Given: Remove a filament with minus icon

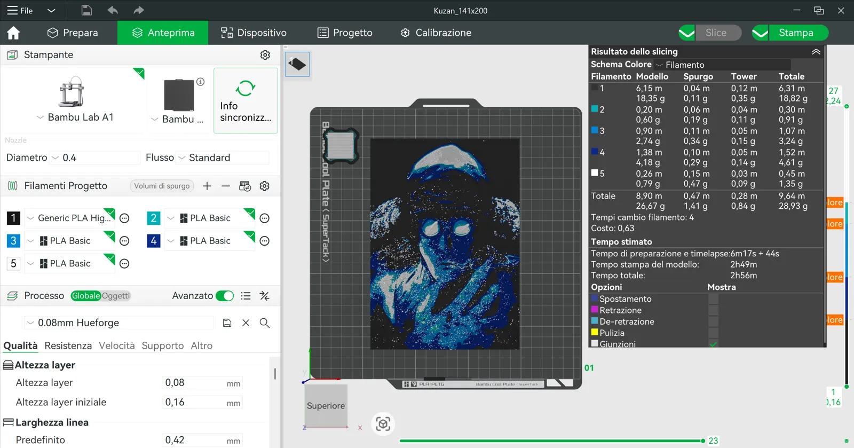Looking at the screenshot, I should coord(226,186).
